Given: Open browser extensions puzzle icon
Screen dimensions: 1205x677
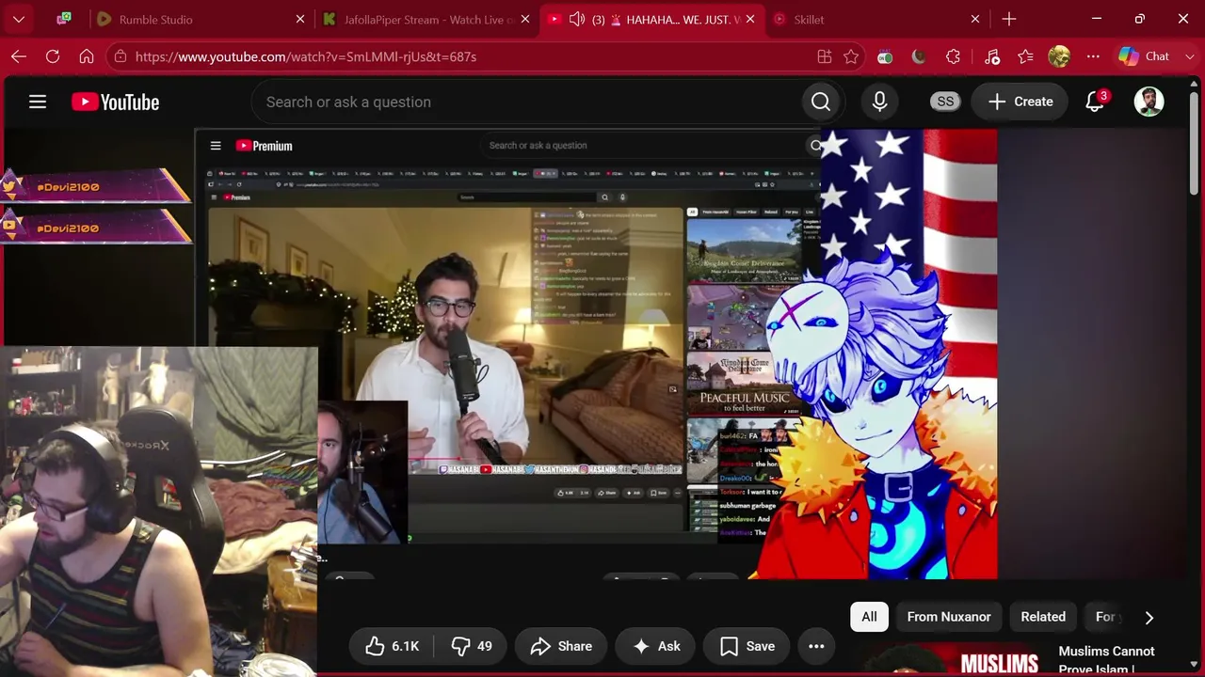Looking at the screenshot, I should 953,56.
